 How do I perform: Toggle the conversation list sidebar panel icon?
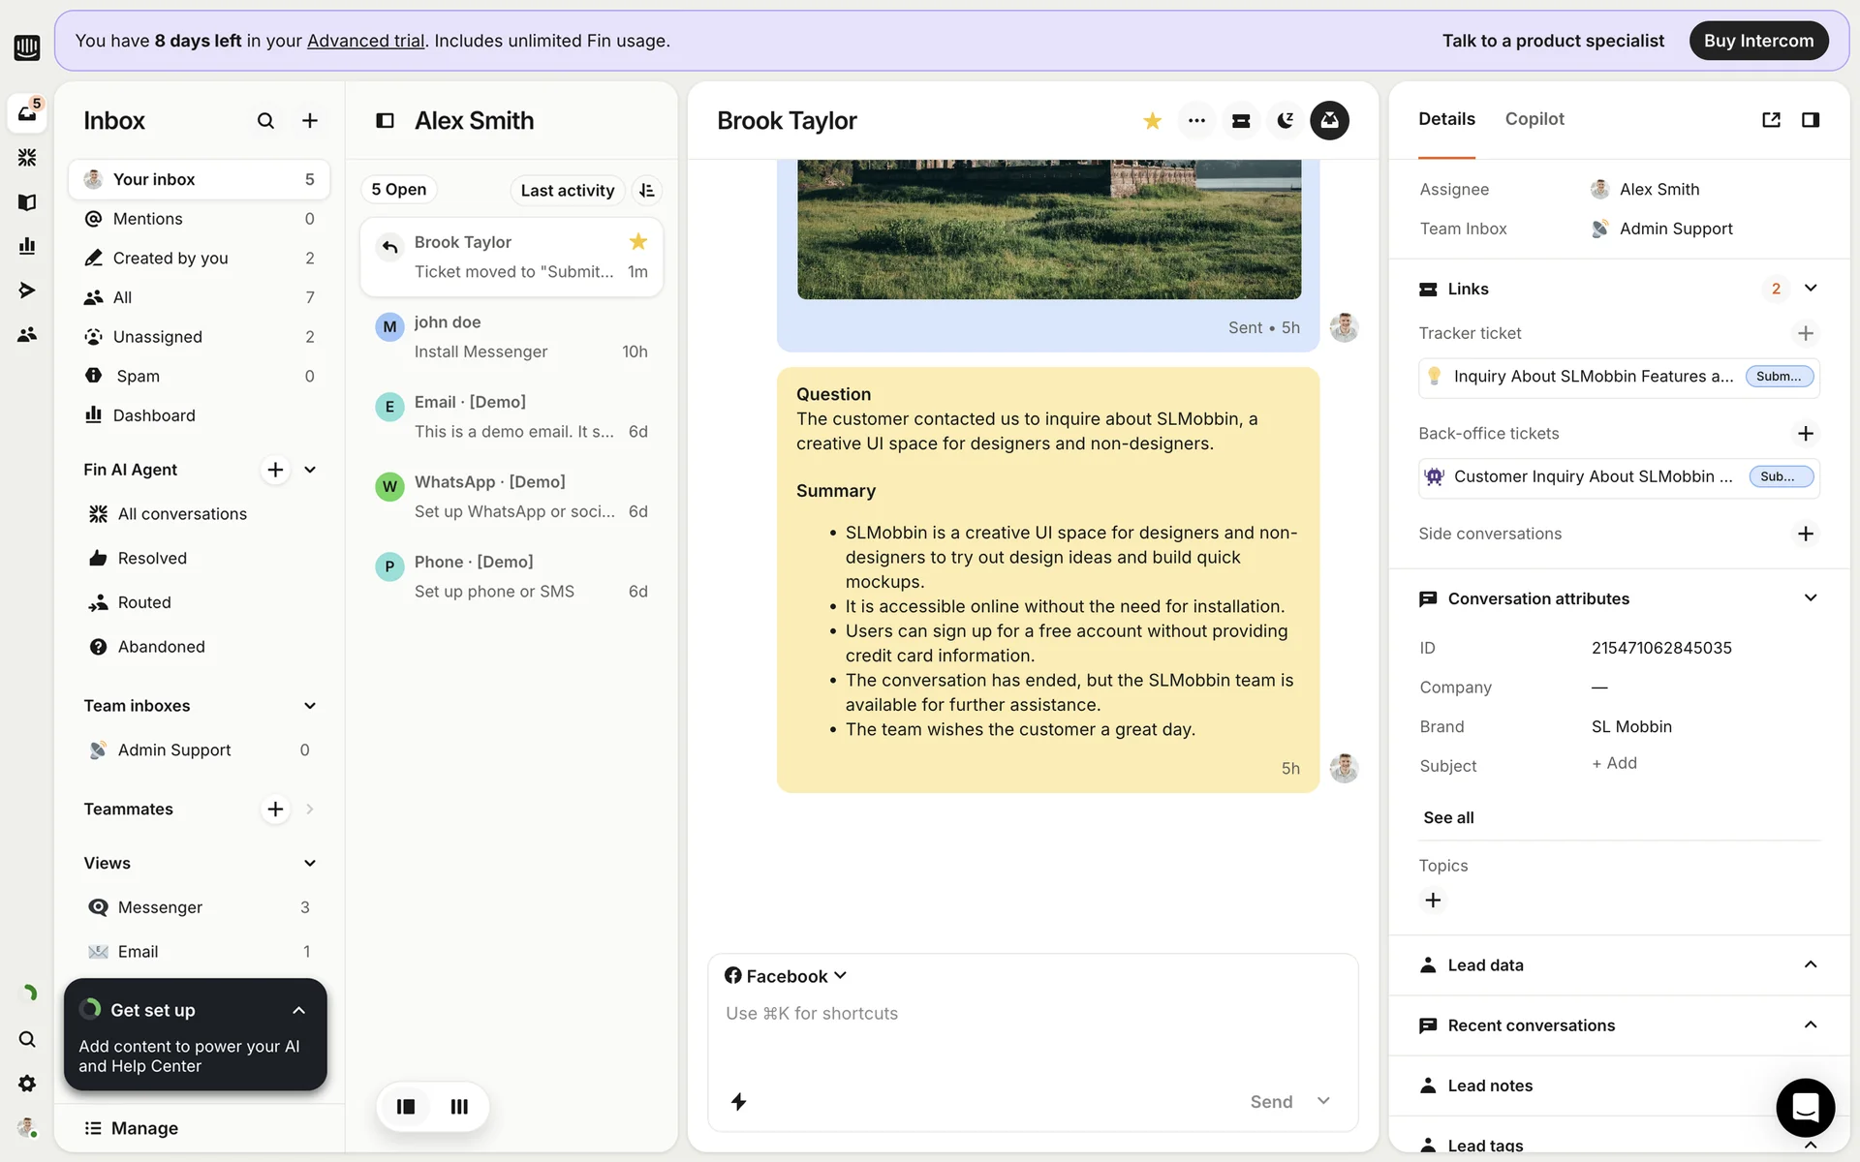[x=385, y=121]
